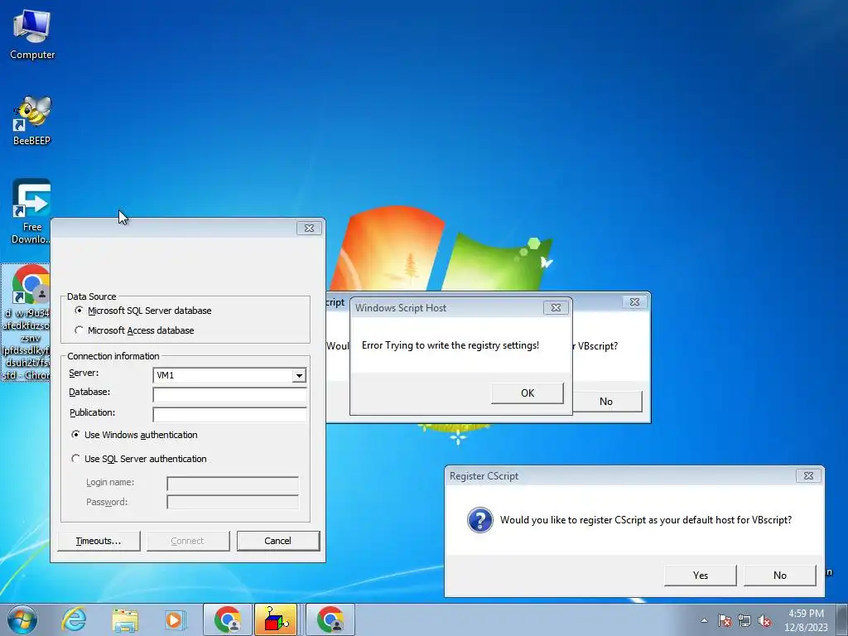The height and width of the screenshot is (636, 848).
Task: Select the BeeBEEP desktop shortcut
Action: click(x=32, y=121)
